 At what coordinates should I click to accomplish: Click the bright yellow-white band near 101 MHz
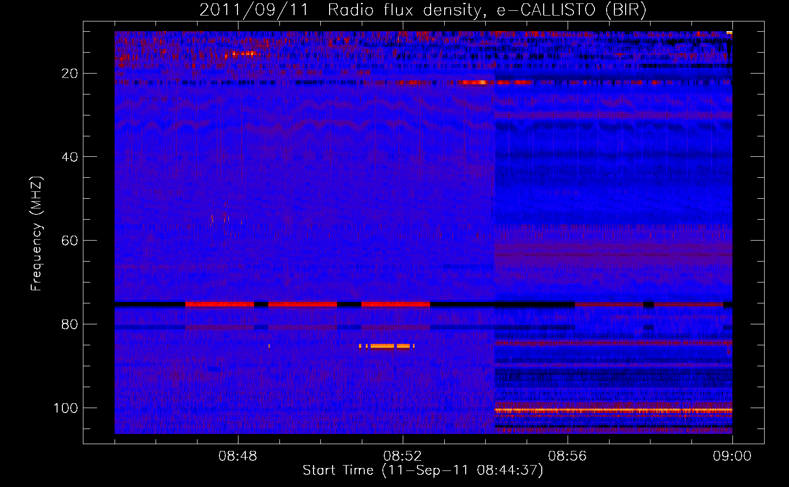point(613,411)
